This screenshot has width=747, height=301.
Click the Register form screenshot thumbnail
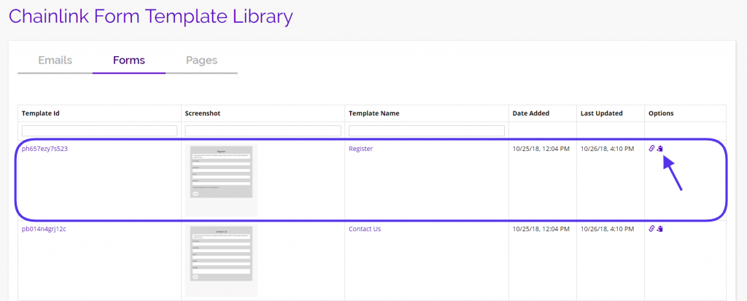coord(222,180)
